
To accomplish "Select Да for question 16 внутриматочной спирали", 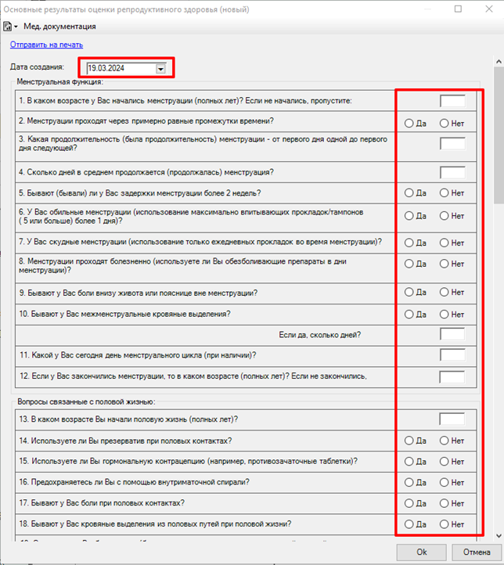I will [416, 483].
